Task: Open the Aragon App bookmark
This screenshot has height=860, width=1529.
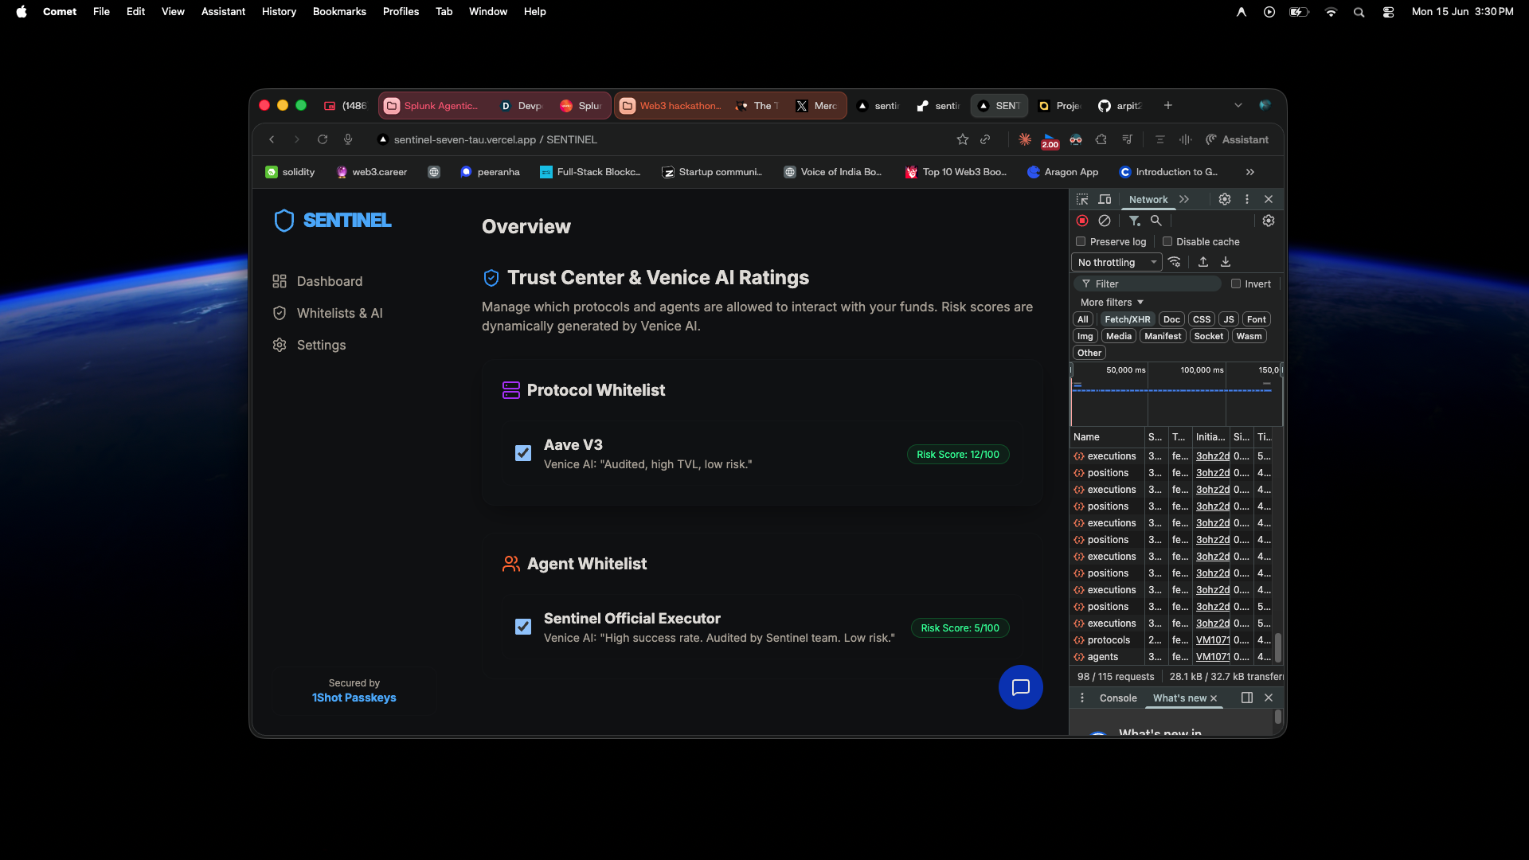Action: coord(1063,172)
